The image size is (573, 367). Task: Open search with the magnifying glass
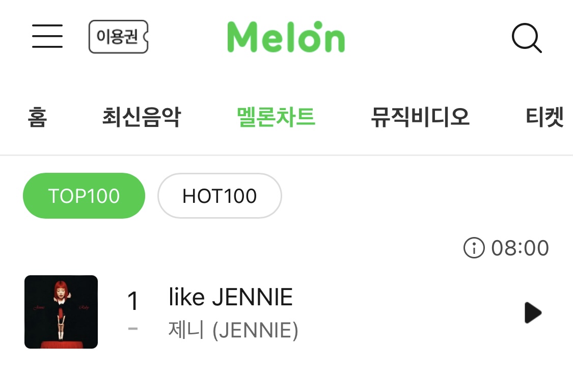click(x=526, y=38)
